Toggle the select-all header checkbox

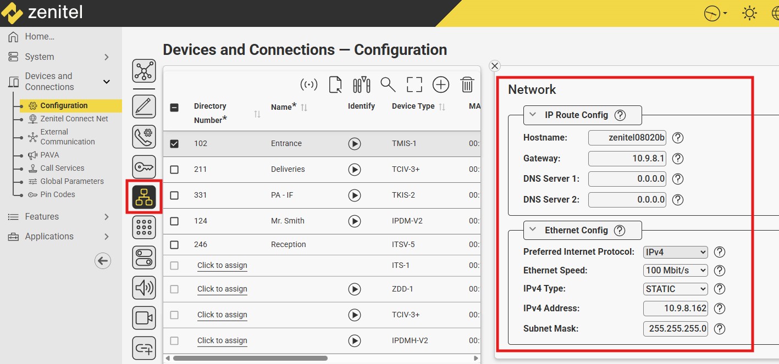coord(174,108)
